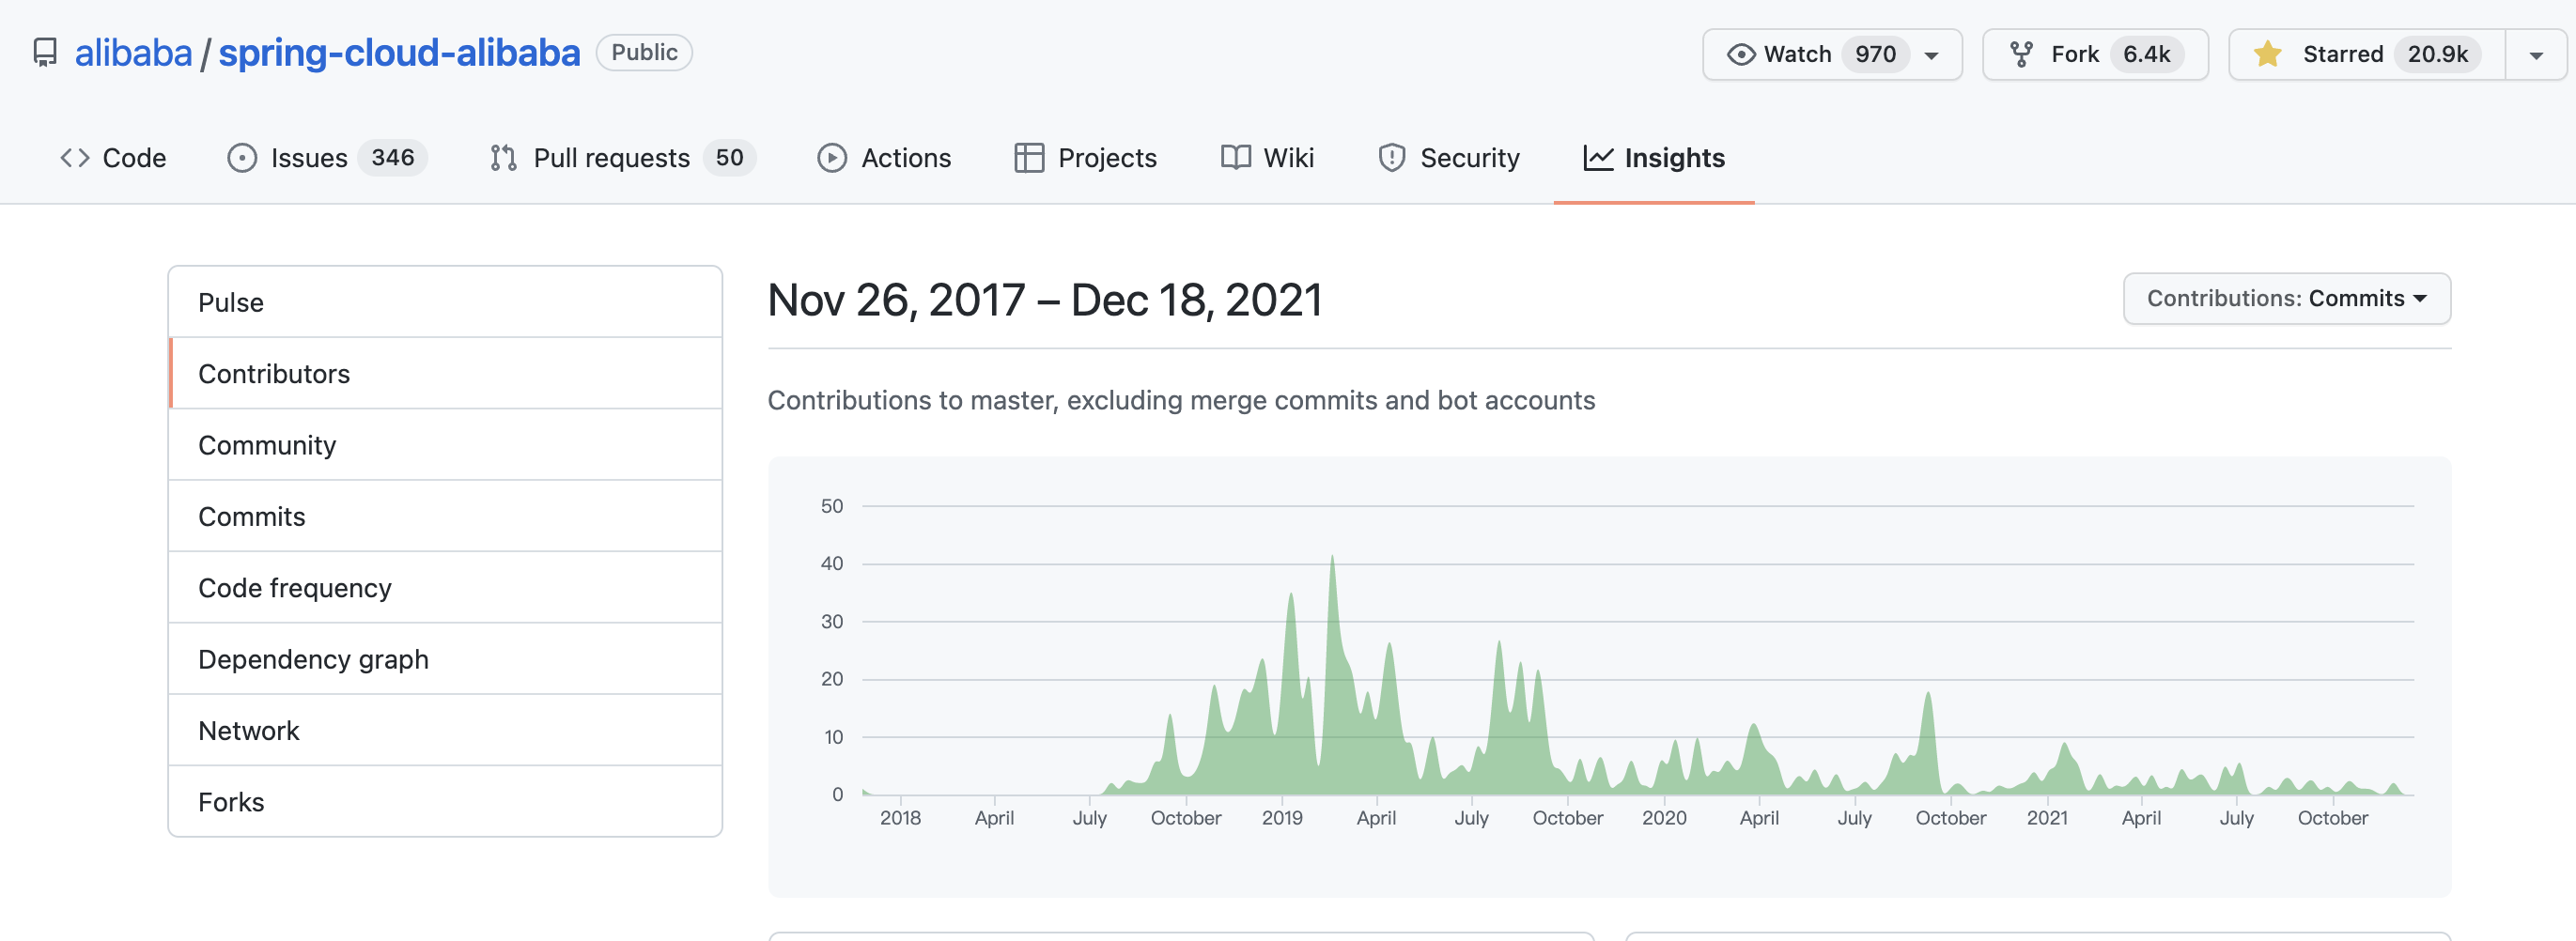Click the Pull requests count 50 badge
Screen dimensions: 2576x941
[729, 158]
